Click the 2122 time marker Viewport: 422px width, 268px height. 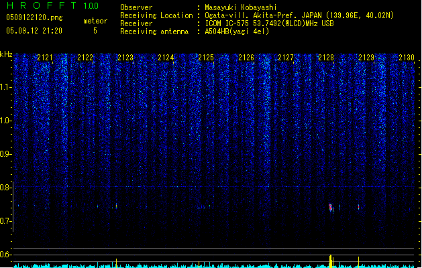(x=85, y=58)
